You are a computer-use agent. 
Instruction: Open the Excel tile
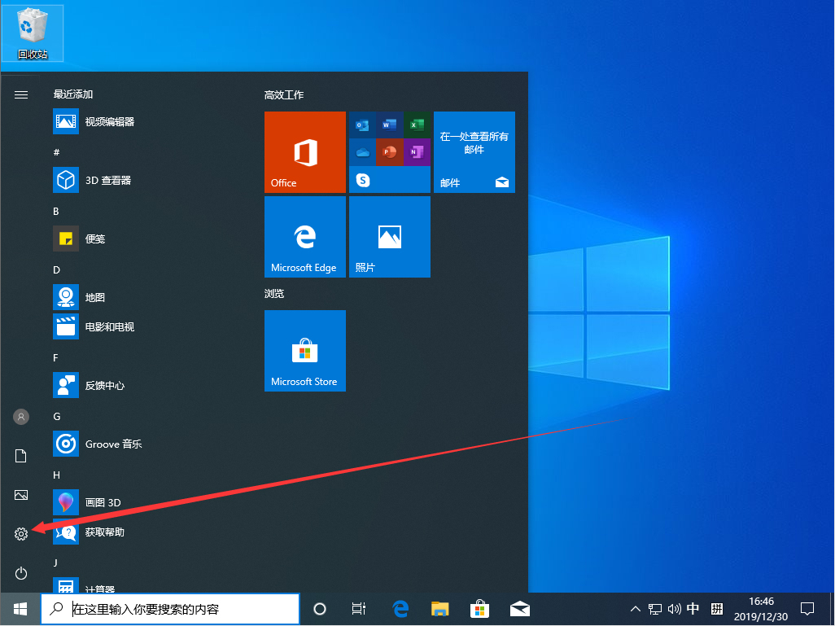click(417, 125)
